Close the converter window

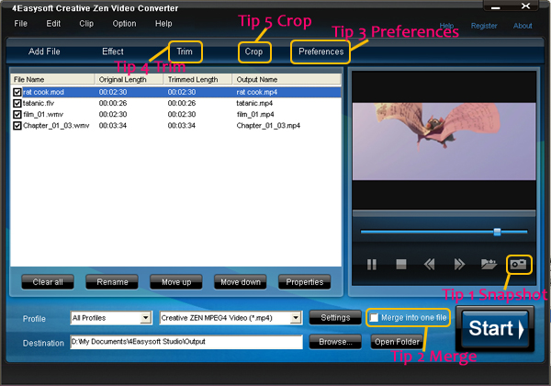pyautogui.click(x=525, y=6)
